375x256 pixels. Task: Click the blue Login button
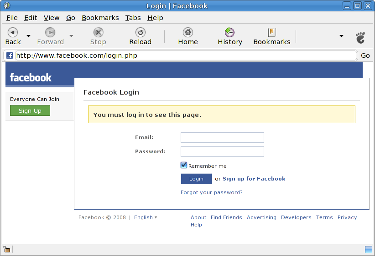(x=196, y=179)
